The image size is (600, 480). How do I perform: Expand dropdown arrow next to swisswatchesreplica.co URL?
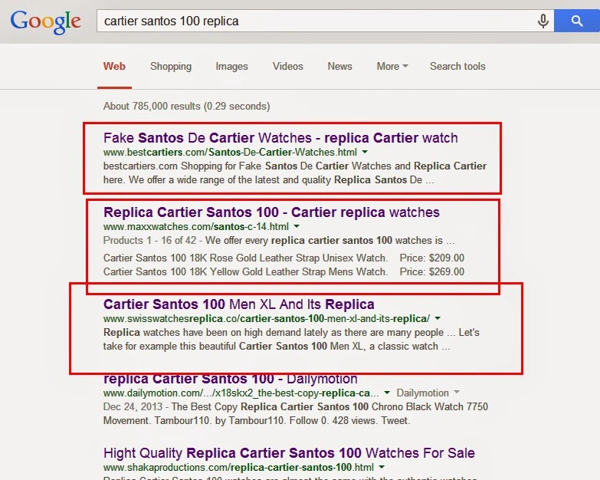[438, 318]
